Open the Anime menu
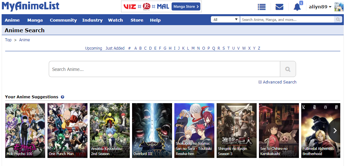 point(12,20)
